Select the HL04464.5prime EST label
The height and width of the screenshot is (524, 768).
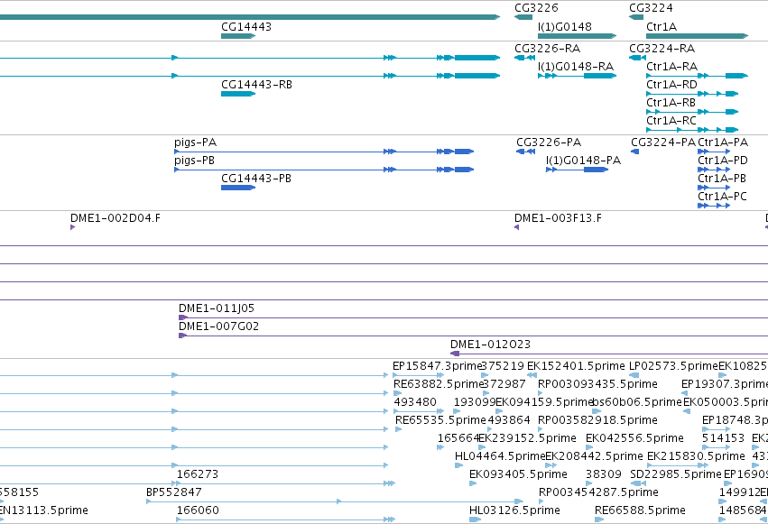[500, 456]
